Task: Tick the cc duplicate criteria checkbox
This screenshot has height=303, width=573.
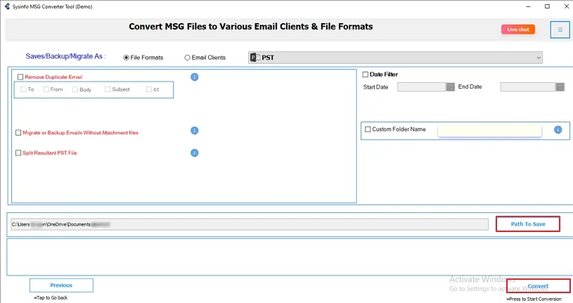Action: pyautogui.click(x=149, y=89)
